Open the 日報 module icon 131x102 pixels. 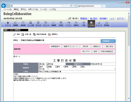point(84,24)
